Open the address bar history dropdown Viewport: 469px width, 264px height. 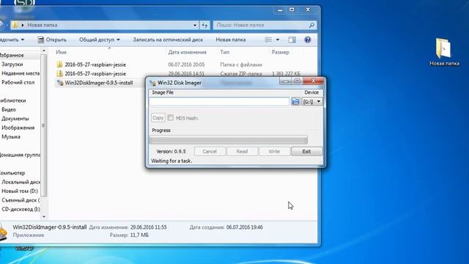click(195, 25)
